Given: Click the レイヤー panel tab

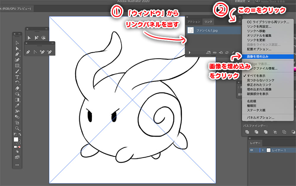Looking at the screenshot, I should pyautogui.click(x=255, y=143).
